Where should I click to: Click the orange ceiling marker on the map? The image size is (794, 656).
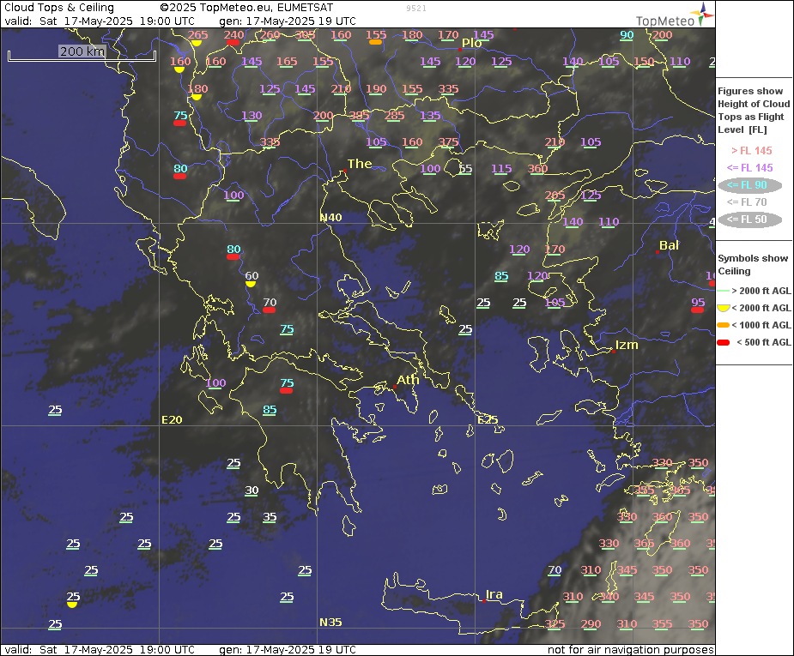[375, 43]
